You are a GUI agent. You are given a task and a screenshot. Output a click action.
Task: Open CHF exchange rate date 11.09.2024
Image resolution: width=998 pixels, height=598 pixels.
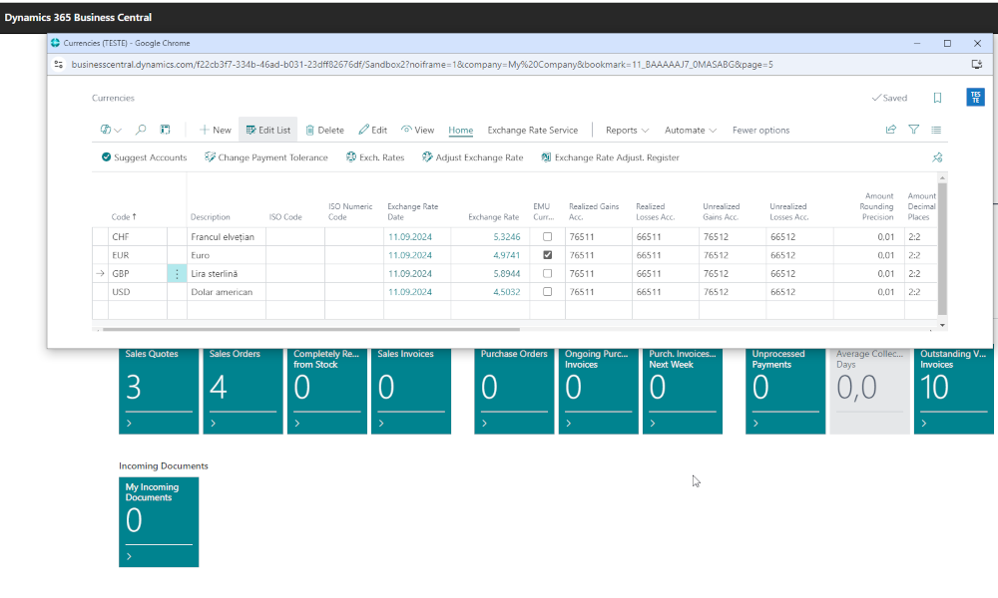(410, 237)
